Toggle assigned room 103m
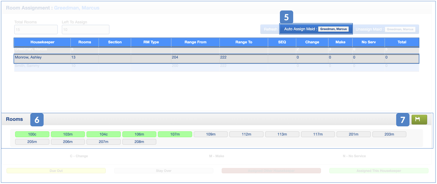The image size is (437, 184). click(x=68, y=134)
